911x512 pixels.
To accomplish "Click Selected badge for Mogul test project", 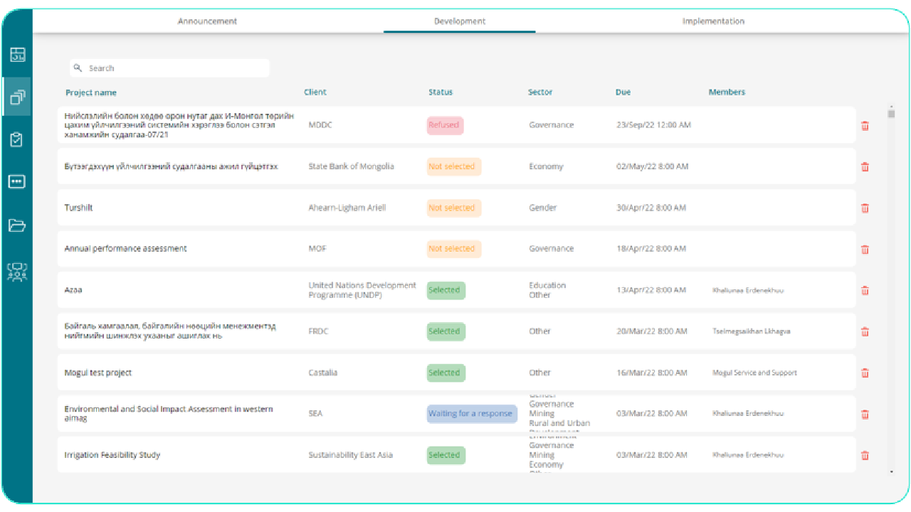I will pyautogui.click(x=446, y=373).
